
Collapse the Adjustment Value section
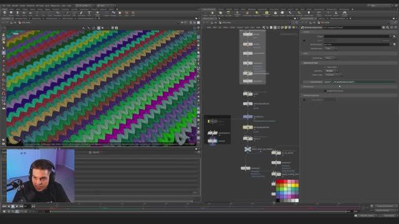(310, 63)
